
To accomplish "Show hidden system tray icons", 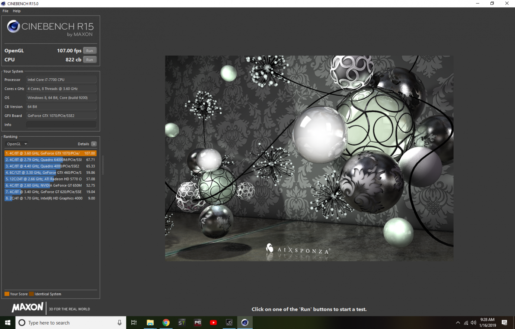I will 458,323.
